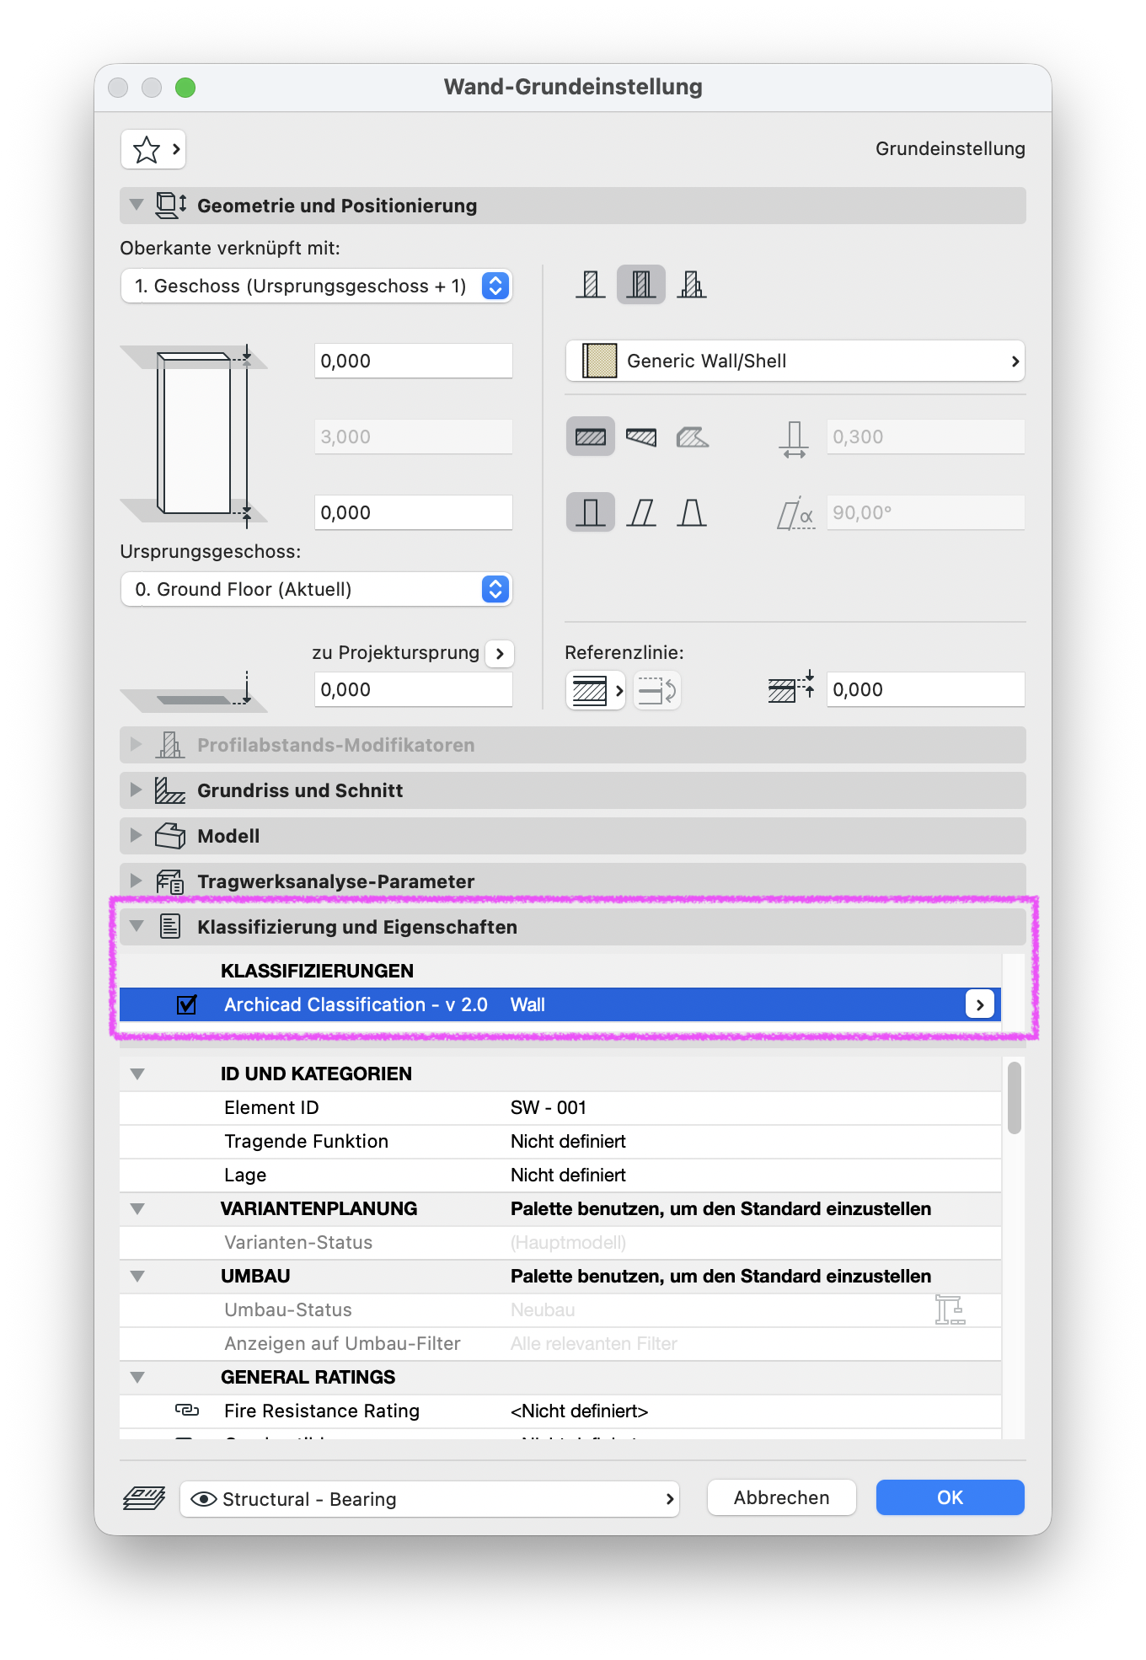Screen dimensions: 1146x1660
Task: Click the SW - 001 value
Action: pos(549,1108)
